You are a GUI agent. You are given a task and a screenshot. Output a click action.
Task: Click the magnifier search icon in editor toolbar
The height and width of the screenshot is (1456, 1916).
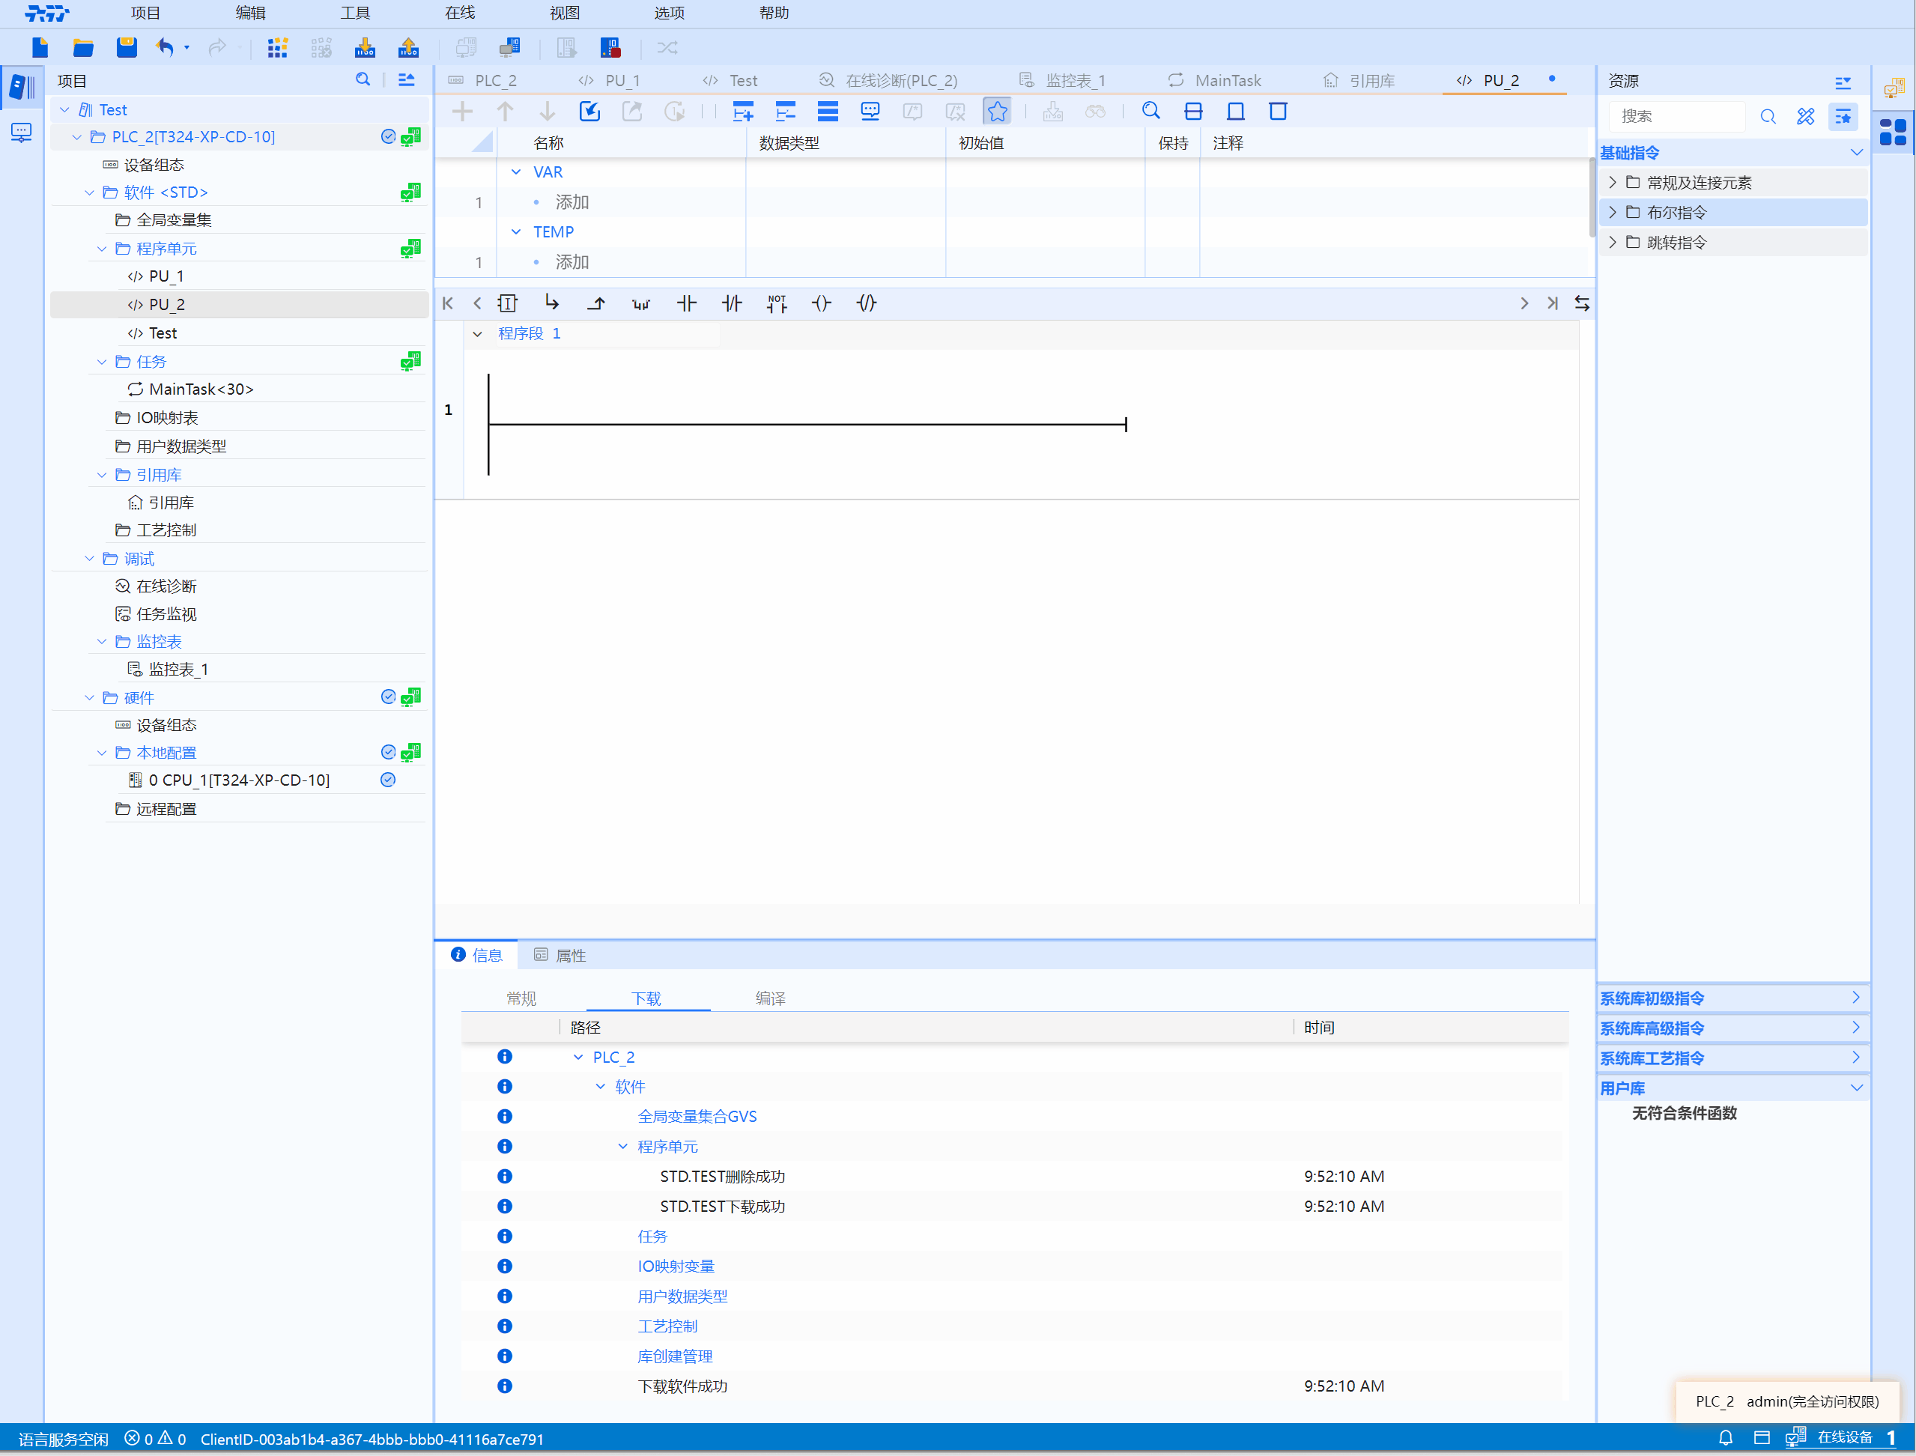click(x=1150, y=111)
